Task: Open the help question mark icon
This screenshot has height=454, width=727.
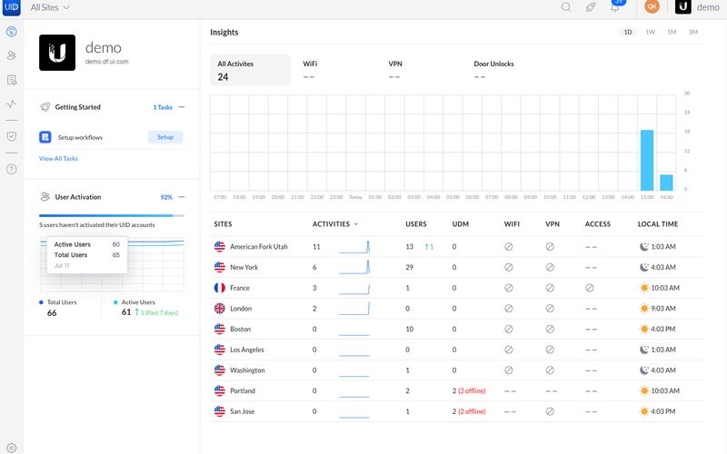Action: (12, 169)
